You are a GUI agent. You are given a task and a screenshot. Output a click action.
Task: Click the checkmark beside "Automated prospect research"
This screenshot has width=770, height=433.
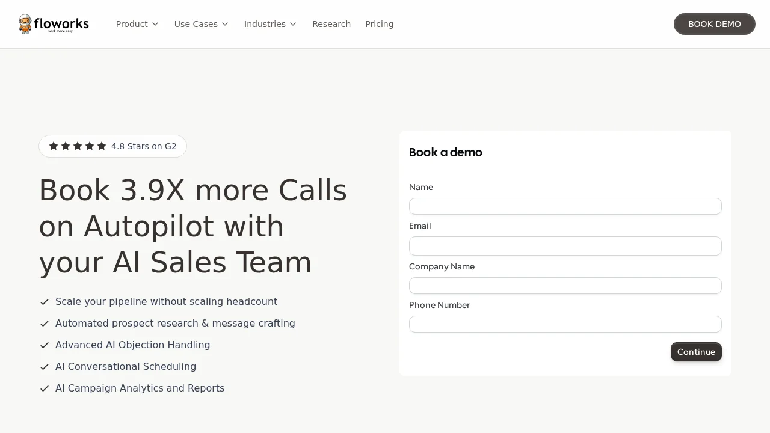(45, 324)
